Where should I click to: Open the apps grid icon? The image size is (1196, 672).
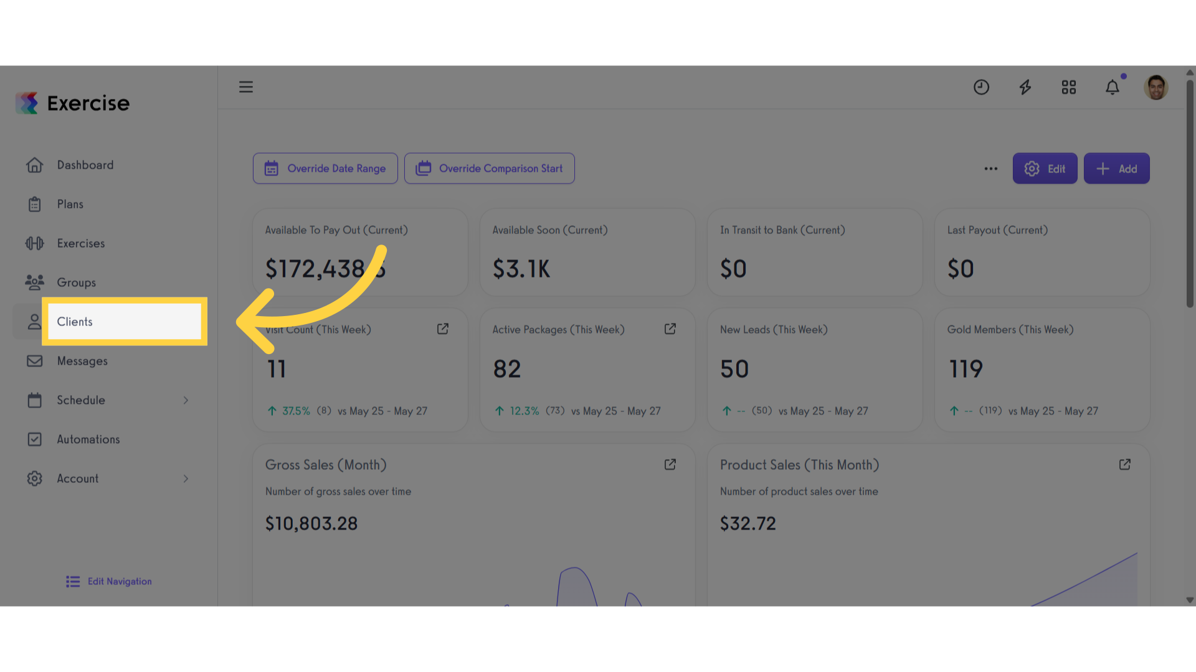coord(1069,87)
